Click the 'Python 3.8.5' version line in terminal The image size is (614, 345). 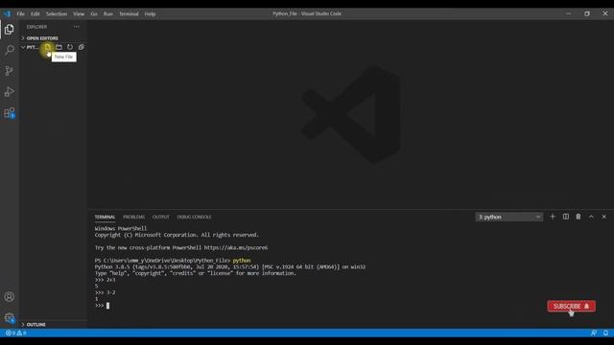click(x=230, y=266)
